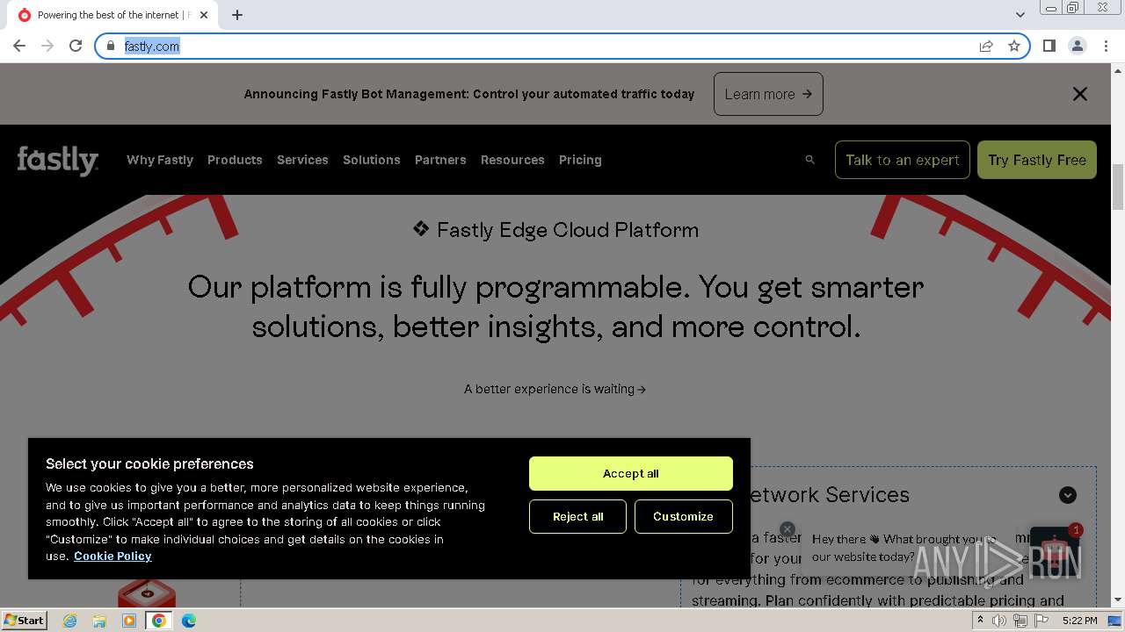Open the Partners menu
This screenshot has width=1125, height=632.
pyautogui.click(x=440, y=160)
